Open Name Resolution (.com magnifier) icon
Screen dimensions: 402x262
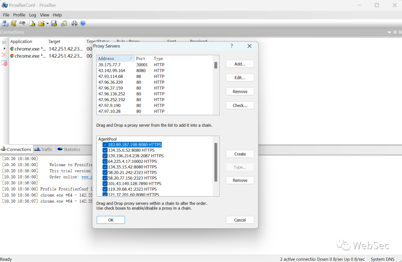(22, 23)
